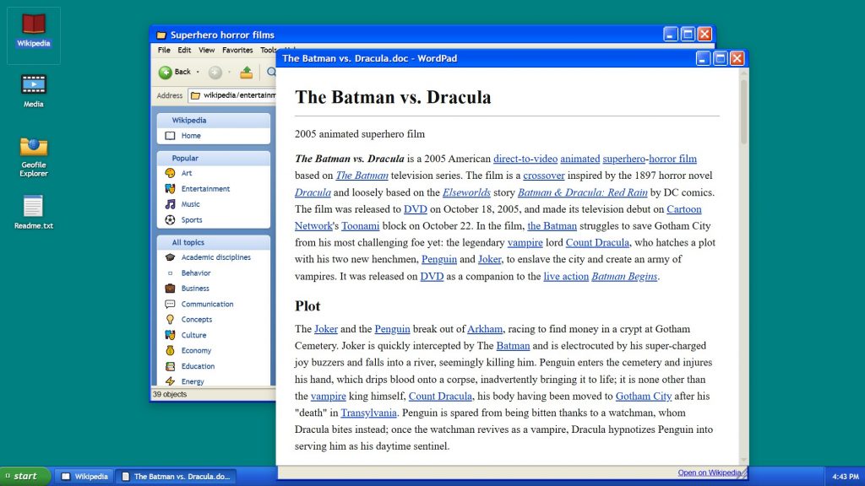Click the Home page icon in sidebar
Viewport: 865px width, 486px height.
(170, 136)
